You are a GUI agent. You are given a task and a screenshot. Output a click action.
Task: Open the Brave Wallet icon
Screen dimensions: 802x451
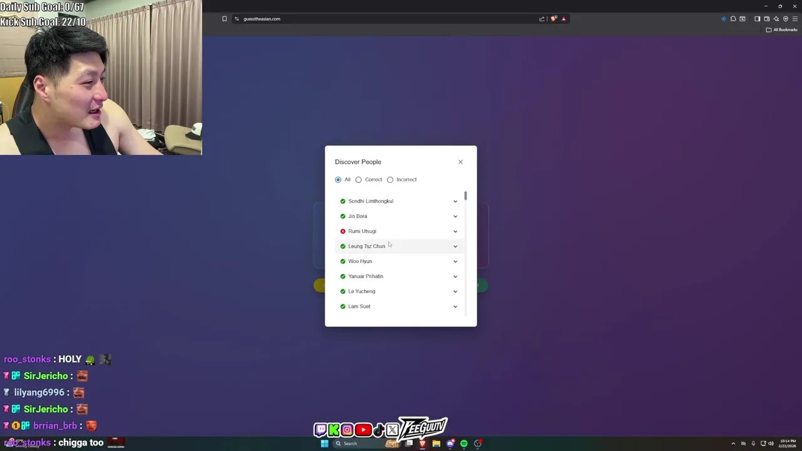[767, 19]
